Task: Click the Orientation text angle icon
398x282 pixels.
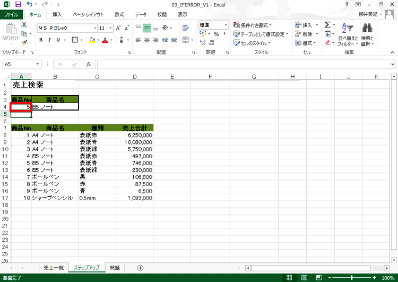Action: click(165, 28)
